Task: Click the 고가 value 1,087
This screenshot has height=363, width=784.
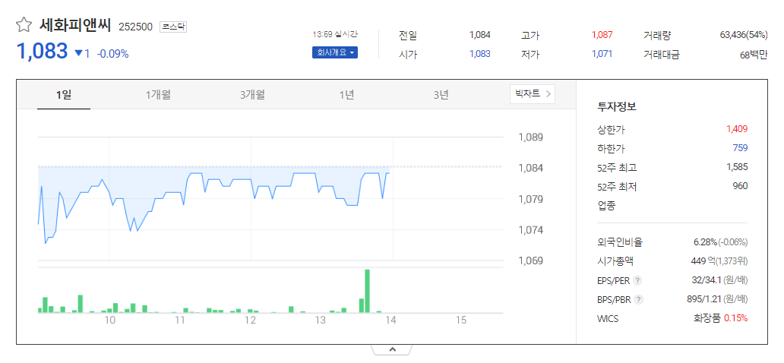Action: [602, 35]
